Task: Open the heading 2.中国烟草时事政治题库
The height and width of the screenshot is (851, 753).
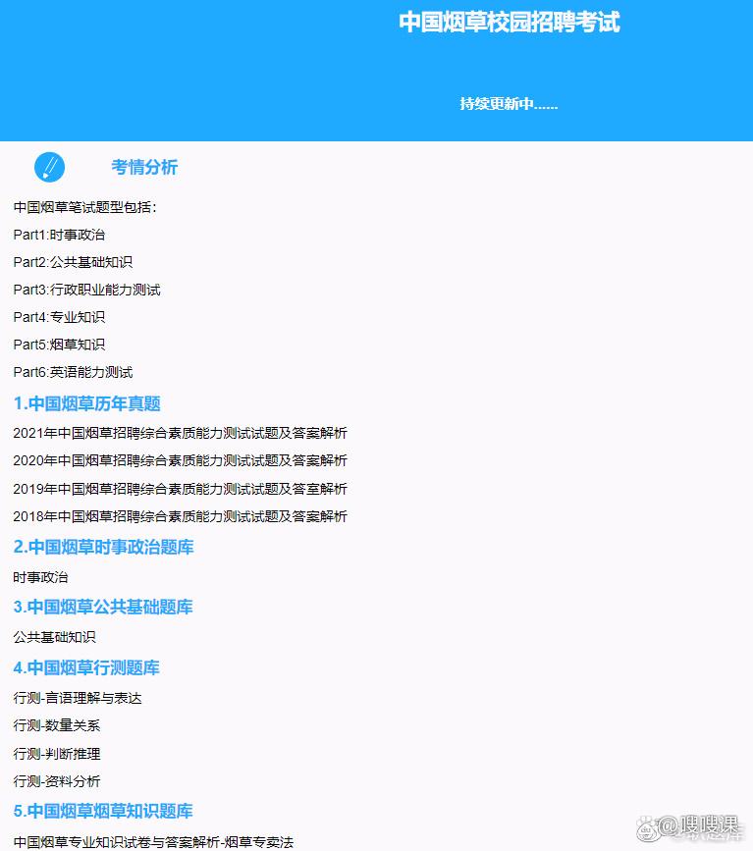Action: (x=104, y=547)
